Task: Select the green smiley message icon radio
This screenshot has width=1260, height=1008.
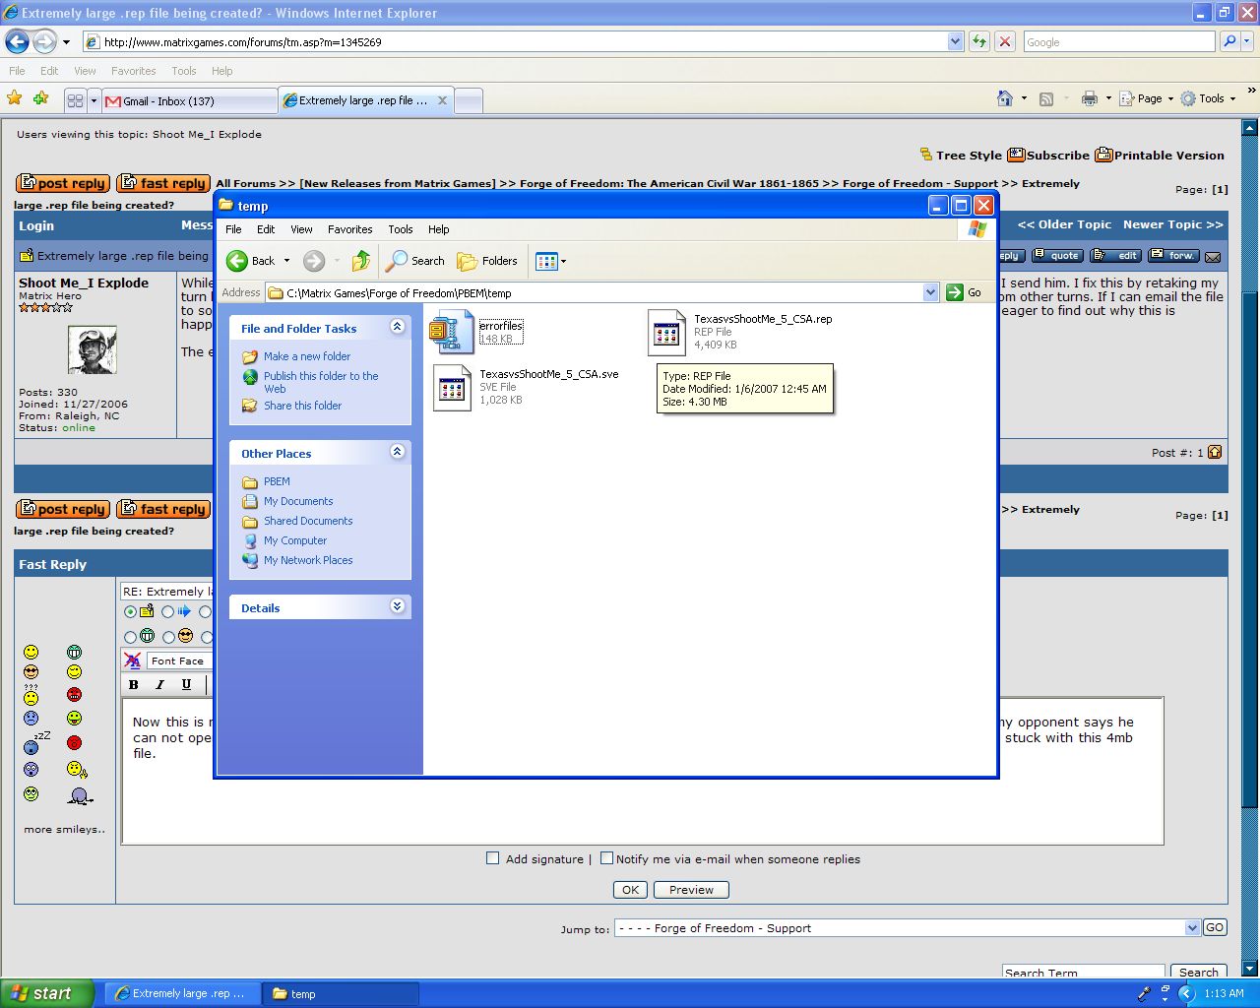Action: [x=131, y=637]
